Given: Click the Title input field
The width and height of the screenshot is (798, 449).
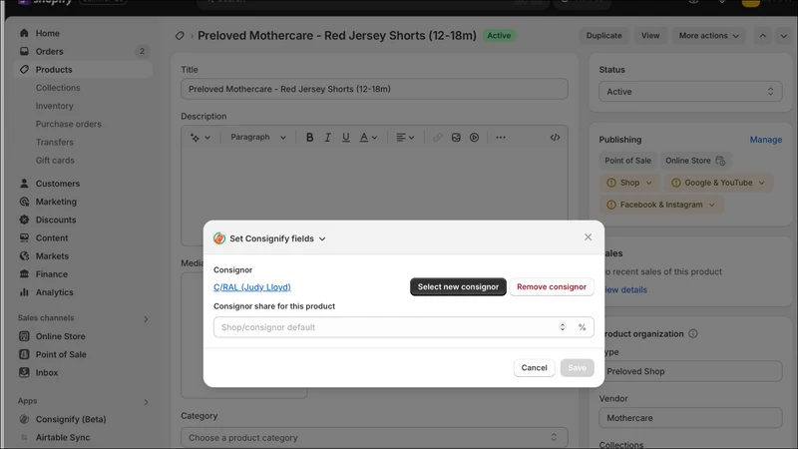Looking at the screenshot, I should [374, 89].
